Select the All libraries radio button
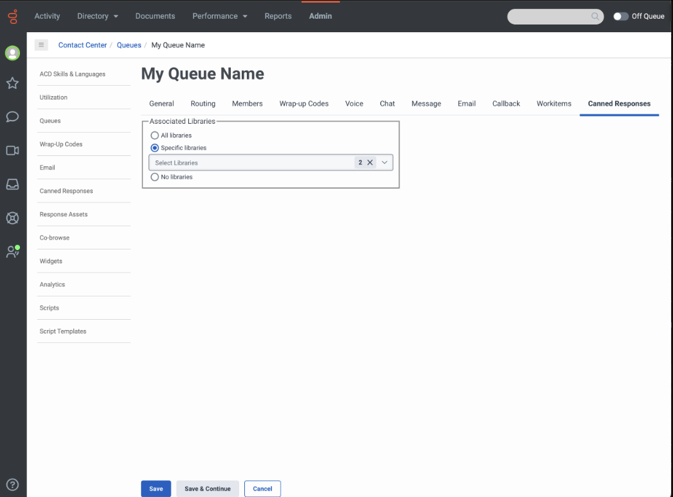Screen dimensions: 673x497 (154, 135)
